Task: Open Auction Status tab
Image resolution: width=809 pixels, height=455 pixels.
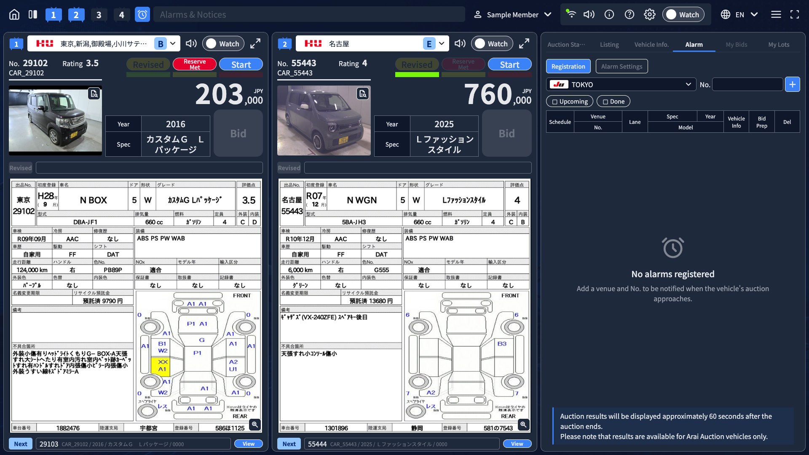Action: 566,44
